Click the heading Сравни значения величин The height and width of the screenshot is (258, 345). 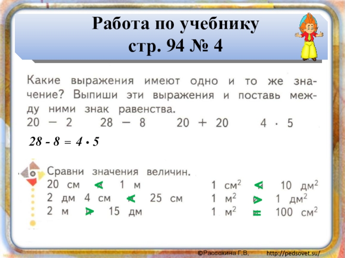119,172
